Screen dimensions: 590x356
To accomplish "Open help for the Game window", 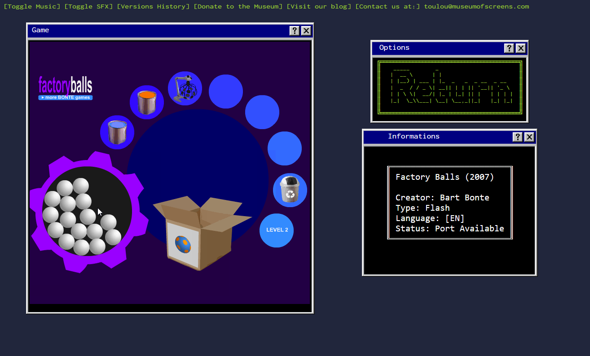I will click(295, 30).
